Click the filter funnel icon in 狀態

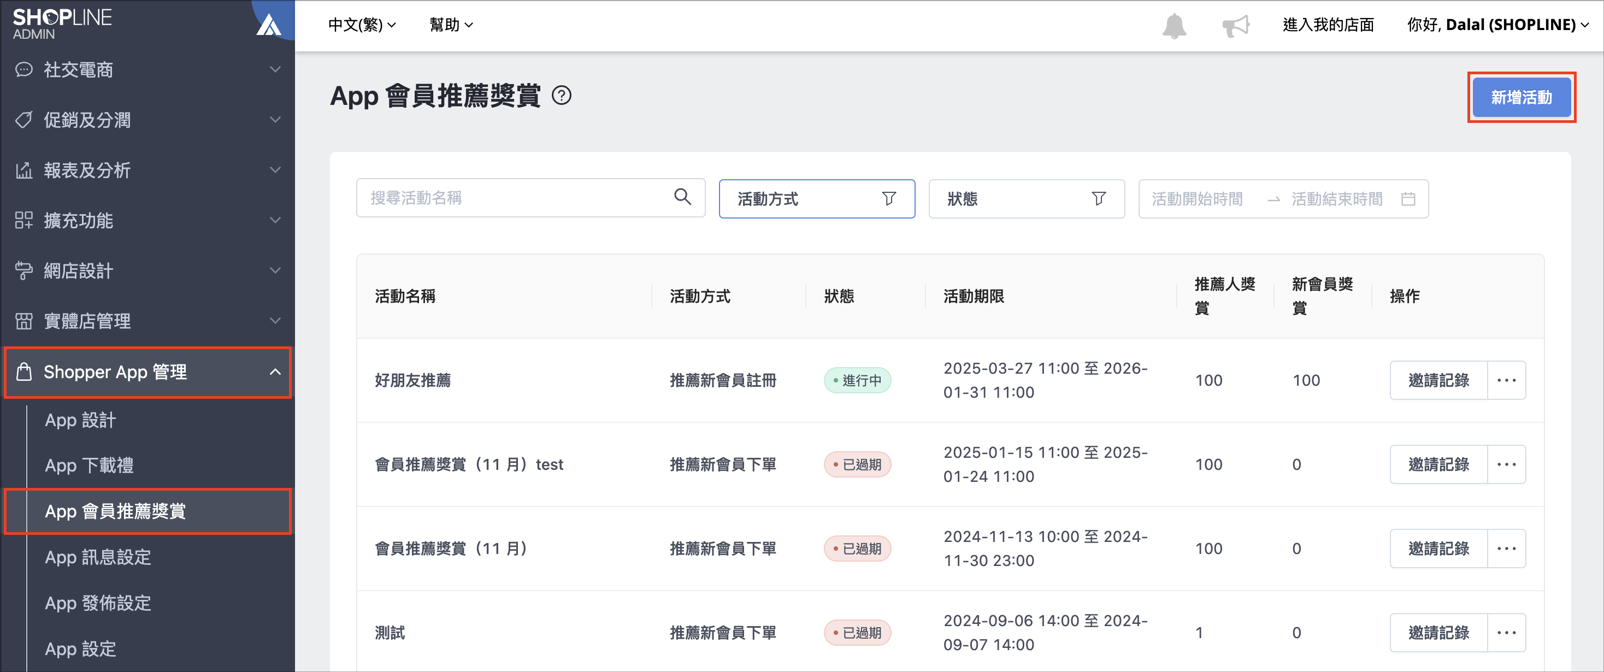point(1099,199)
